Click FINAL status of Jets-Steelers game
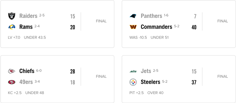The width and height of the screenshot is (236, 103). click(222, 77)
